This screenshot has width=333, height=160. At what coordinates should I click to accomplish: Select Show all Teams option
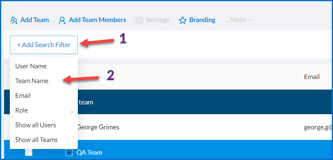click(x=36, y=140)
